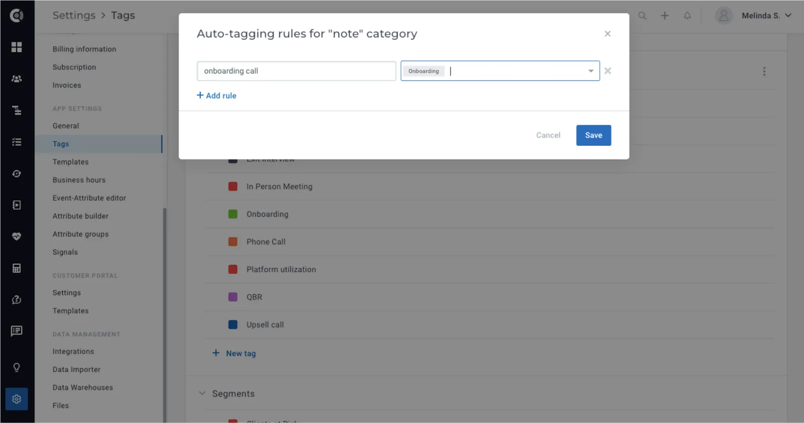
Task: Open Integrations settings
Action: tap(73, 352)
